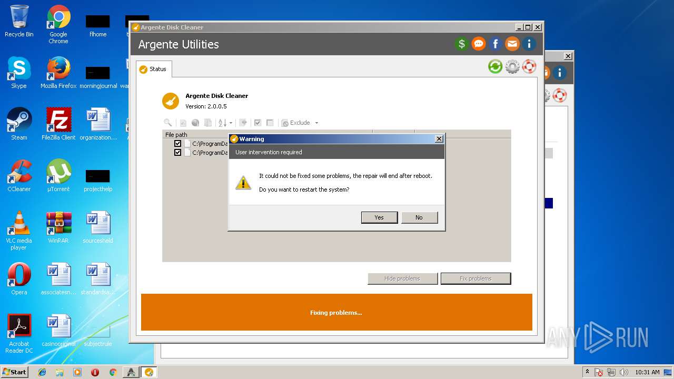
Task: Select the flhome desktop file
Action: click(x=98, y=25)
